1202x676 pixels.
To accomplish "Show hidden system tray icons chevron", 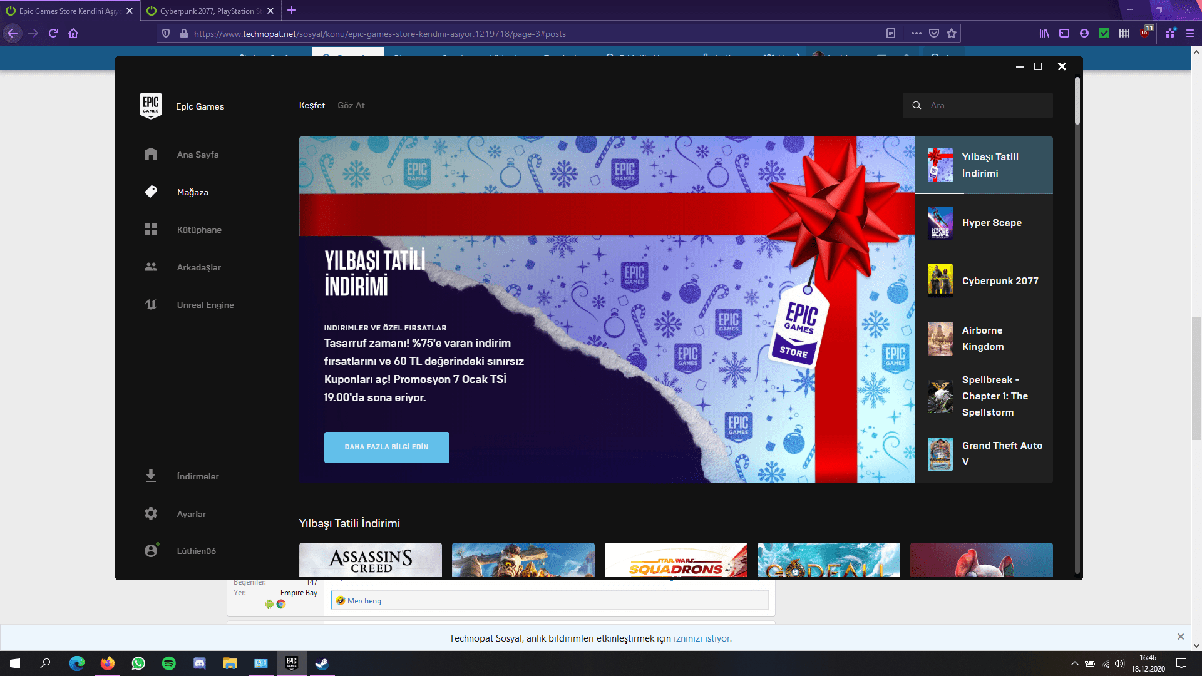I will pyautogui.click(x=1074, y=663).
